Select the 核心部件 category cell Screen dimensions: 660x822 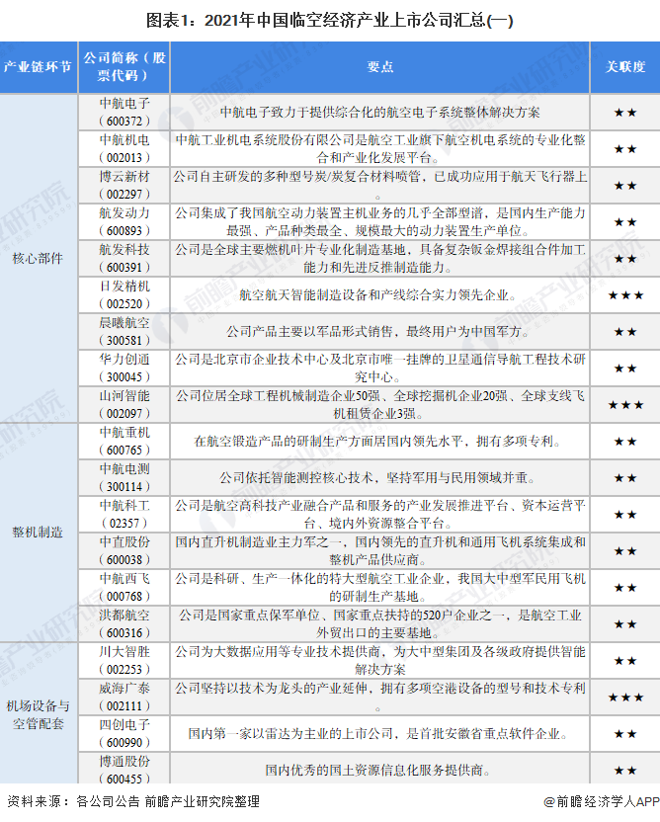39,259
